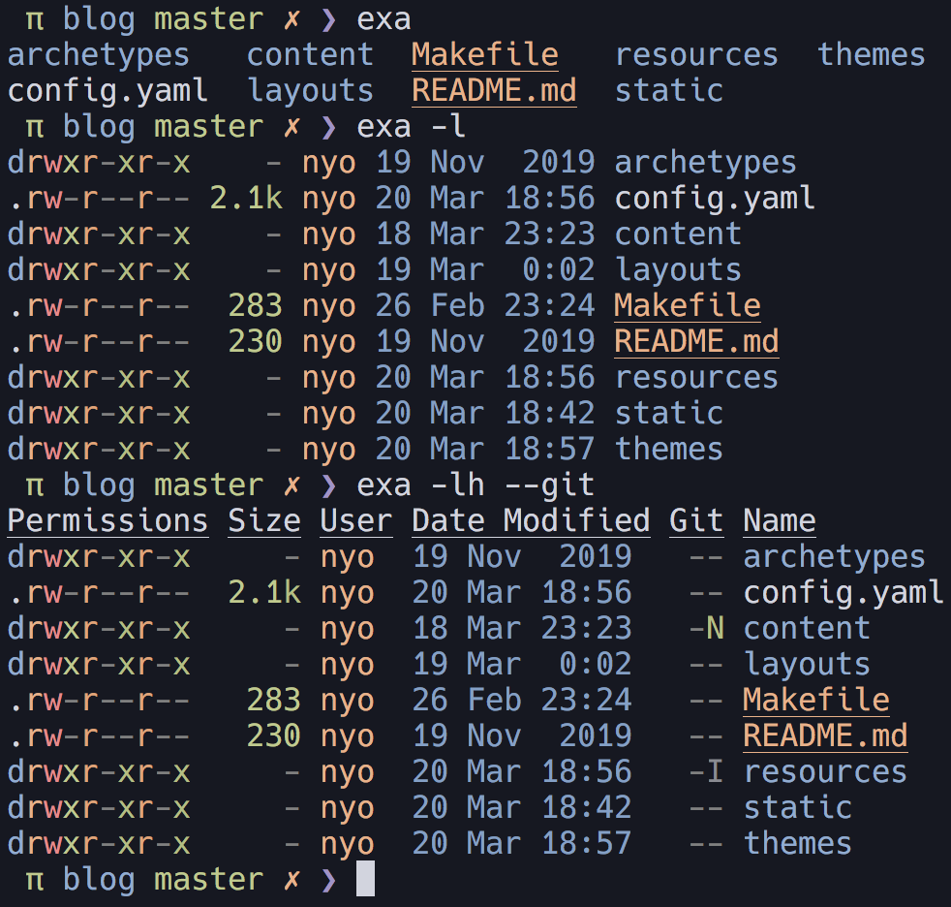This screenshot has height=907, width=951.
Task: Click the 'exa -lh --git' command text
Action: [x=475, y=485]
